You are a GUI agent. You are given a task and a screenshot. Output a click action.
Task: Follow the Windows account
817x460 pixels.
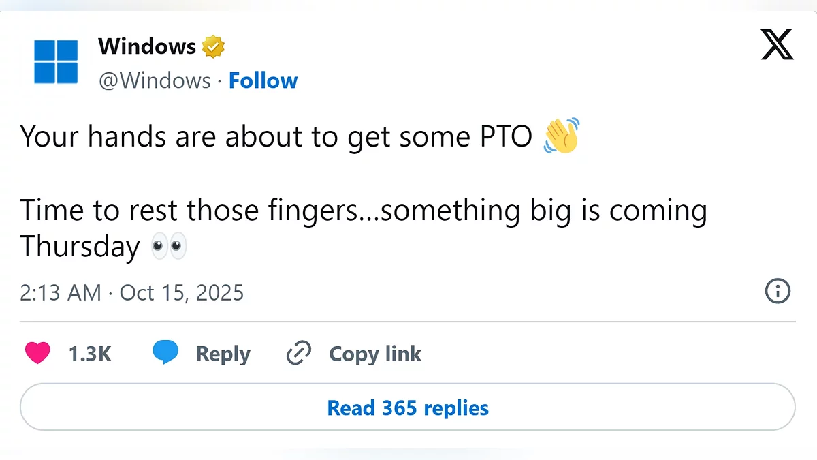point(263,80)
